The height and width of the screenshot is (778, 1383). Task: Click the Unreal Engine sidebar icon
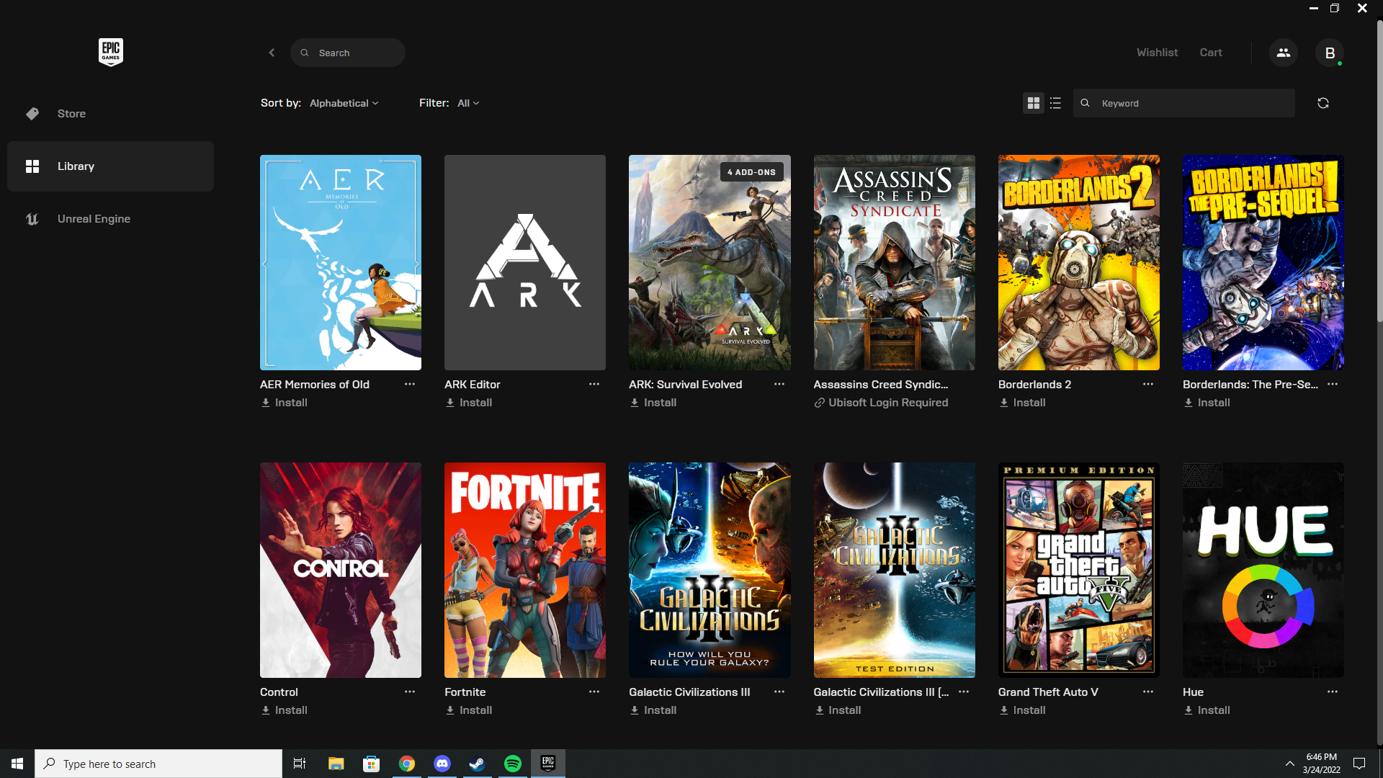pos(32,220)
